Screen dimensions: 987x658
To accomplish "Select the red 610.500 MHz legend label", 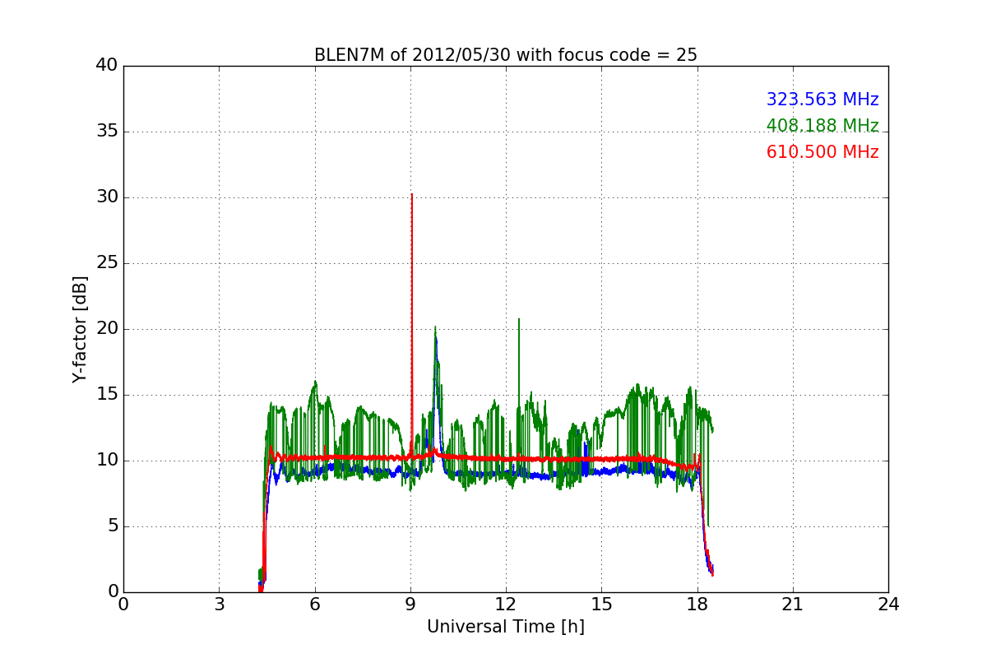I will (x=822, y=152).
